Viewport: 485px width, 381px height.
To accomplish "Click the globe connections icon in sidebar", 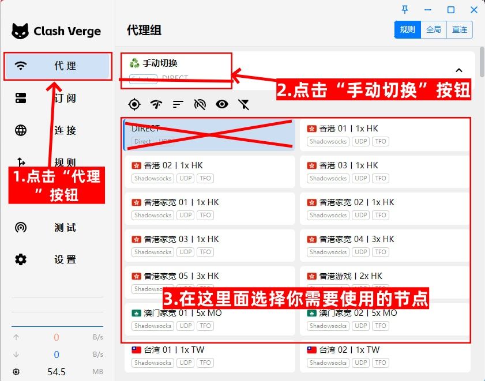I will pyautogui.click(x=21, y=130).
